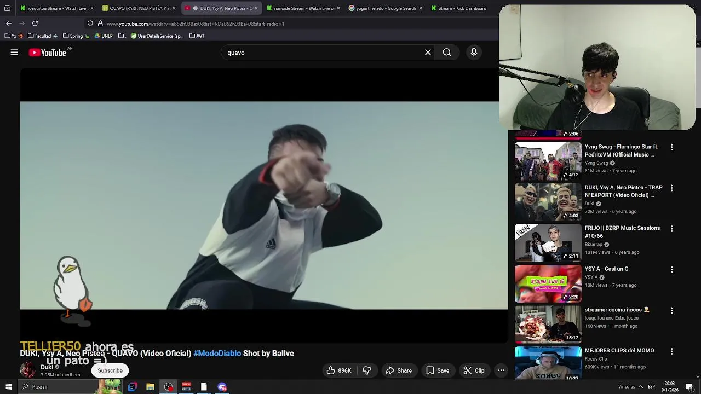Open FRIJO BZRP Music Sessions thumbnail

point(548,242)
